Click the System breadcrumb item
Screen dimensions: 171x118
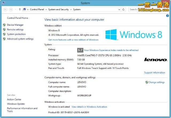pos(77,9)
